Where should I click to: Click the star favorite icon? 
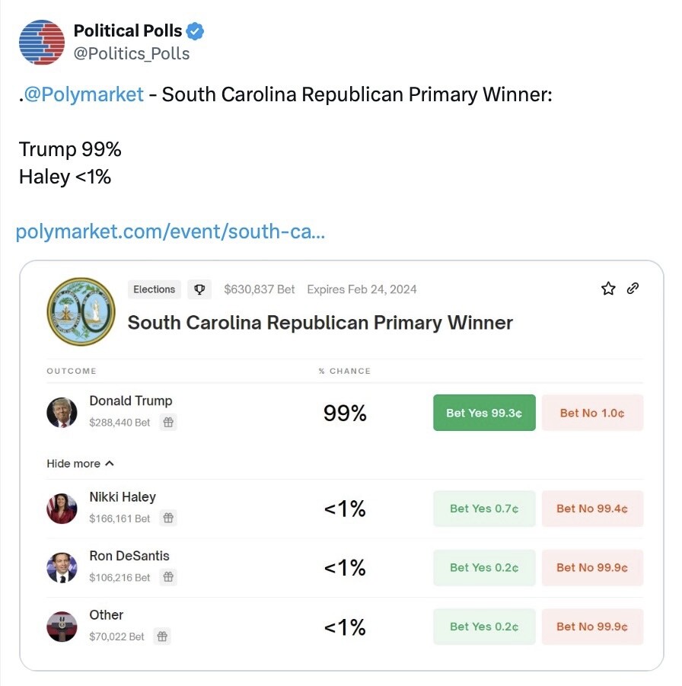coord(608,289)
